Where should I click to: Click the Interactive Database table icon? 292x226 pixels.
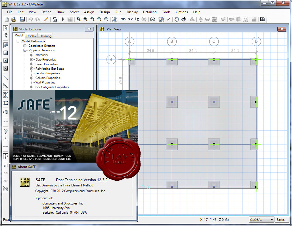(263, 19)
